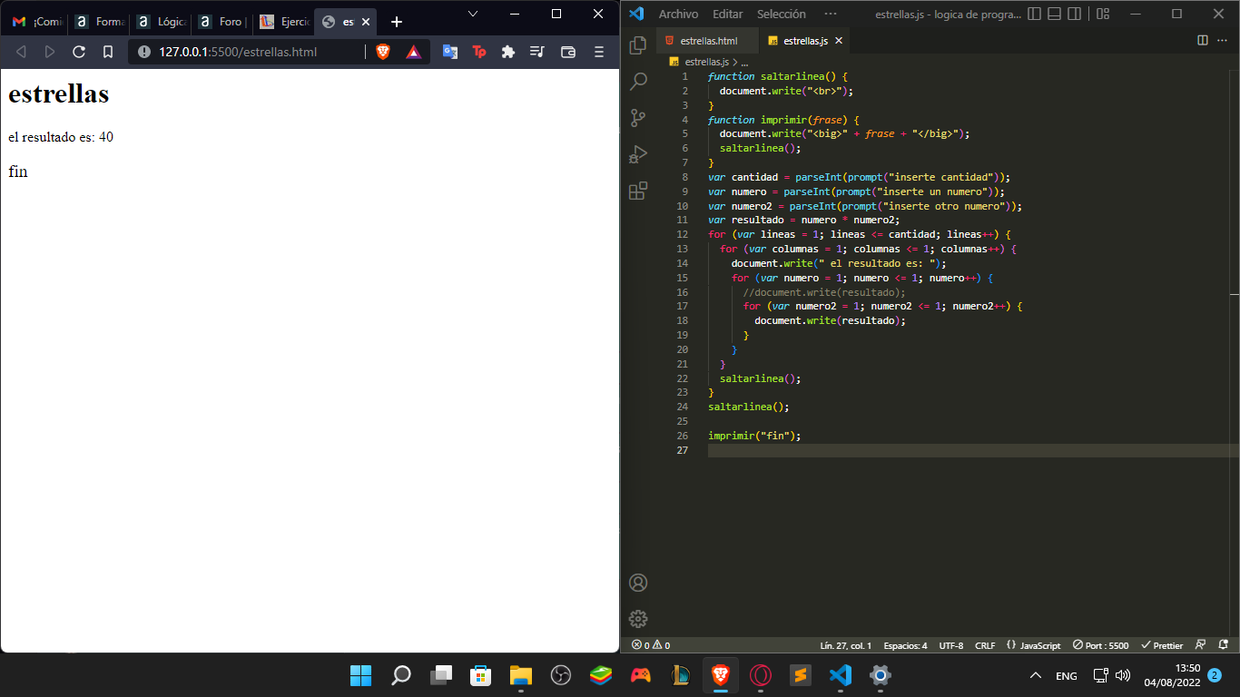Split the VS Code editor to the right
Viewport: 1240px width, 697px height.
(x=1203, y=40)
